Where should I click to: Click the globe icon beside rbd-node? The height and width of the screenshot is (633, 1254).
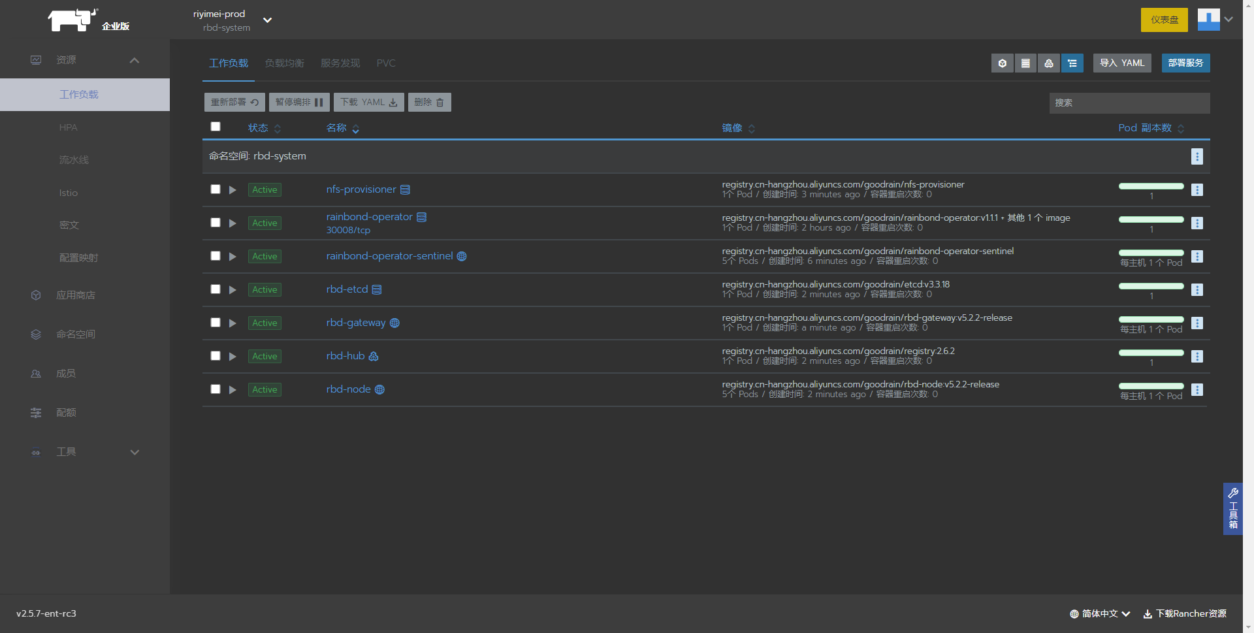pyautogui.click(x=379, y=390)
